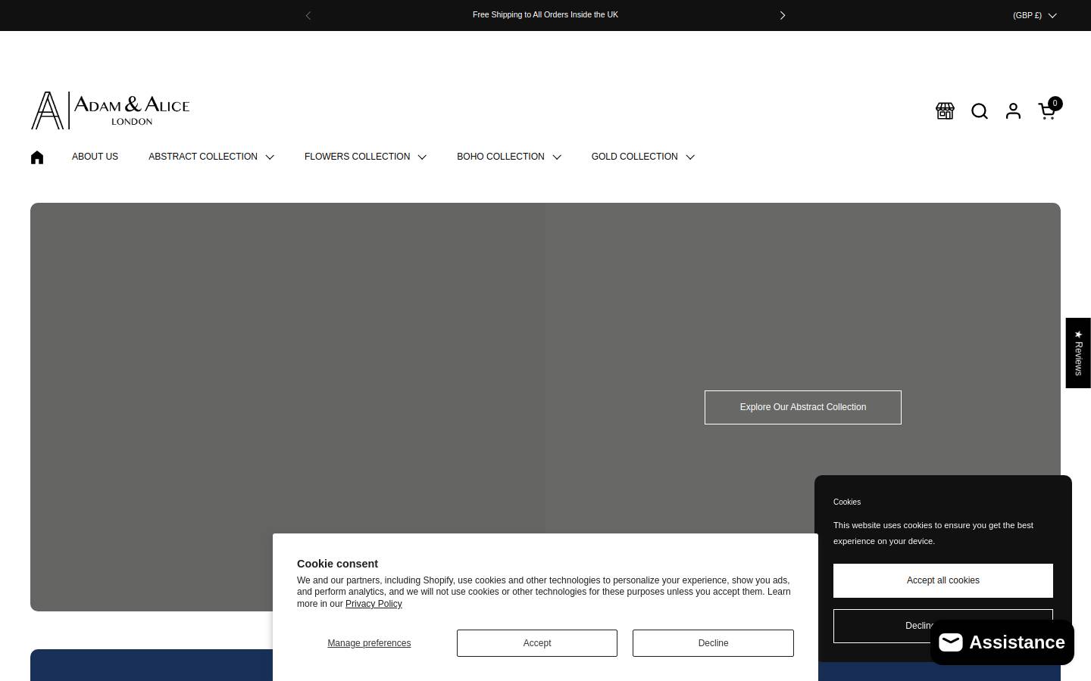Open the GBP £ currency selector
The width and height of the screenshot is (1091, 681).
1034,15
